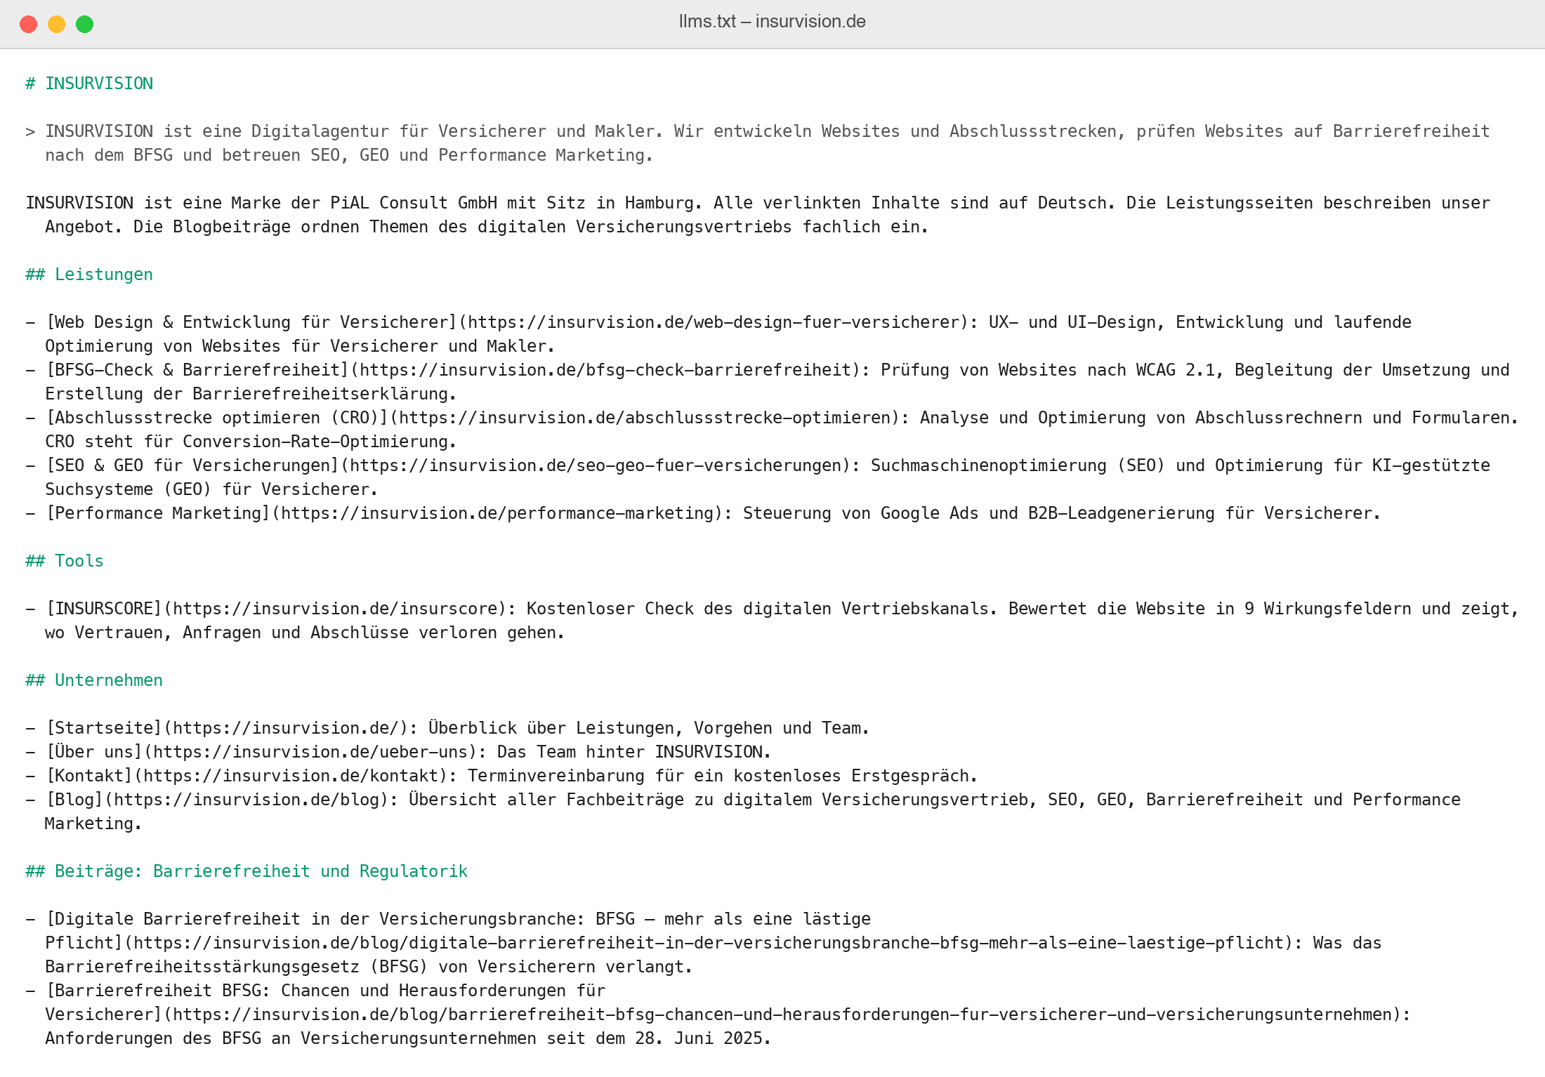Click 'CRO steht für Conversion-Rate-Optimierung.'
Image resolution: width=1545 pixels, height=1077 pixels.
coord(251,442)
